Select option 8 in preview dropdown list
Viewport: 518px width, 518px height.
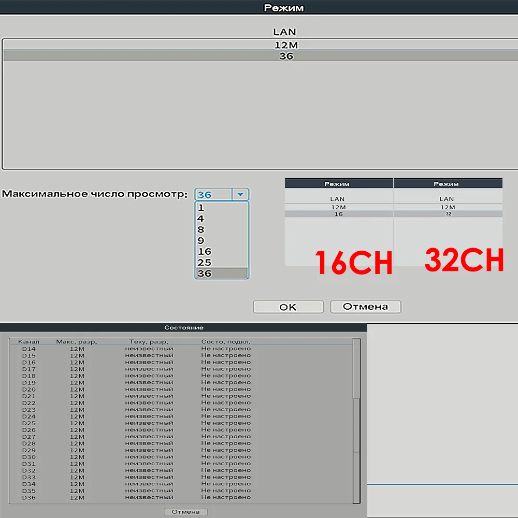point(222,229)
